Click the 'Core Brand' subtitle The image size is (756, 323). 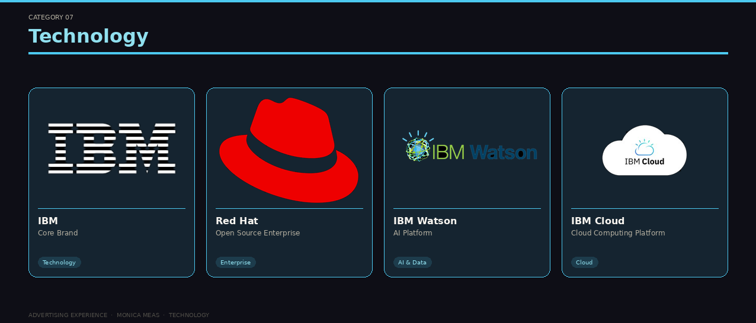pos(58,233)
